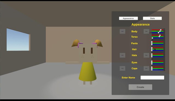Click the Create button

140,87
